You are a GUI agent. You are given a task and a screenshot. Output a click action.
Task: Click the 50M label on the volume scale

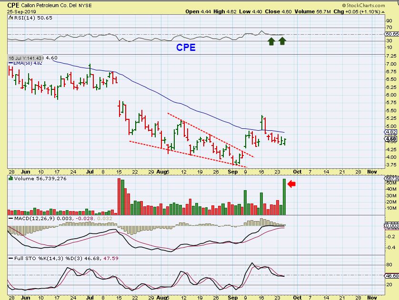pyautogui.click(x=391, y=183)
